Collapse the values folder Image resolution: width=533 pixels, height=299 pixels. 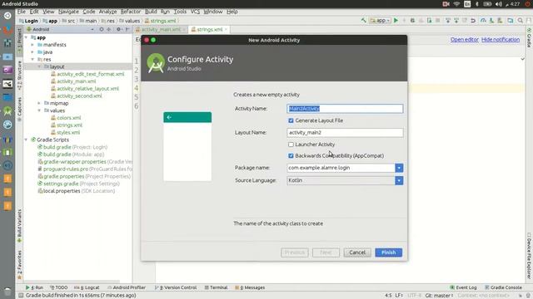coord(39,110)
